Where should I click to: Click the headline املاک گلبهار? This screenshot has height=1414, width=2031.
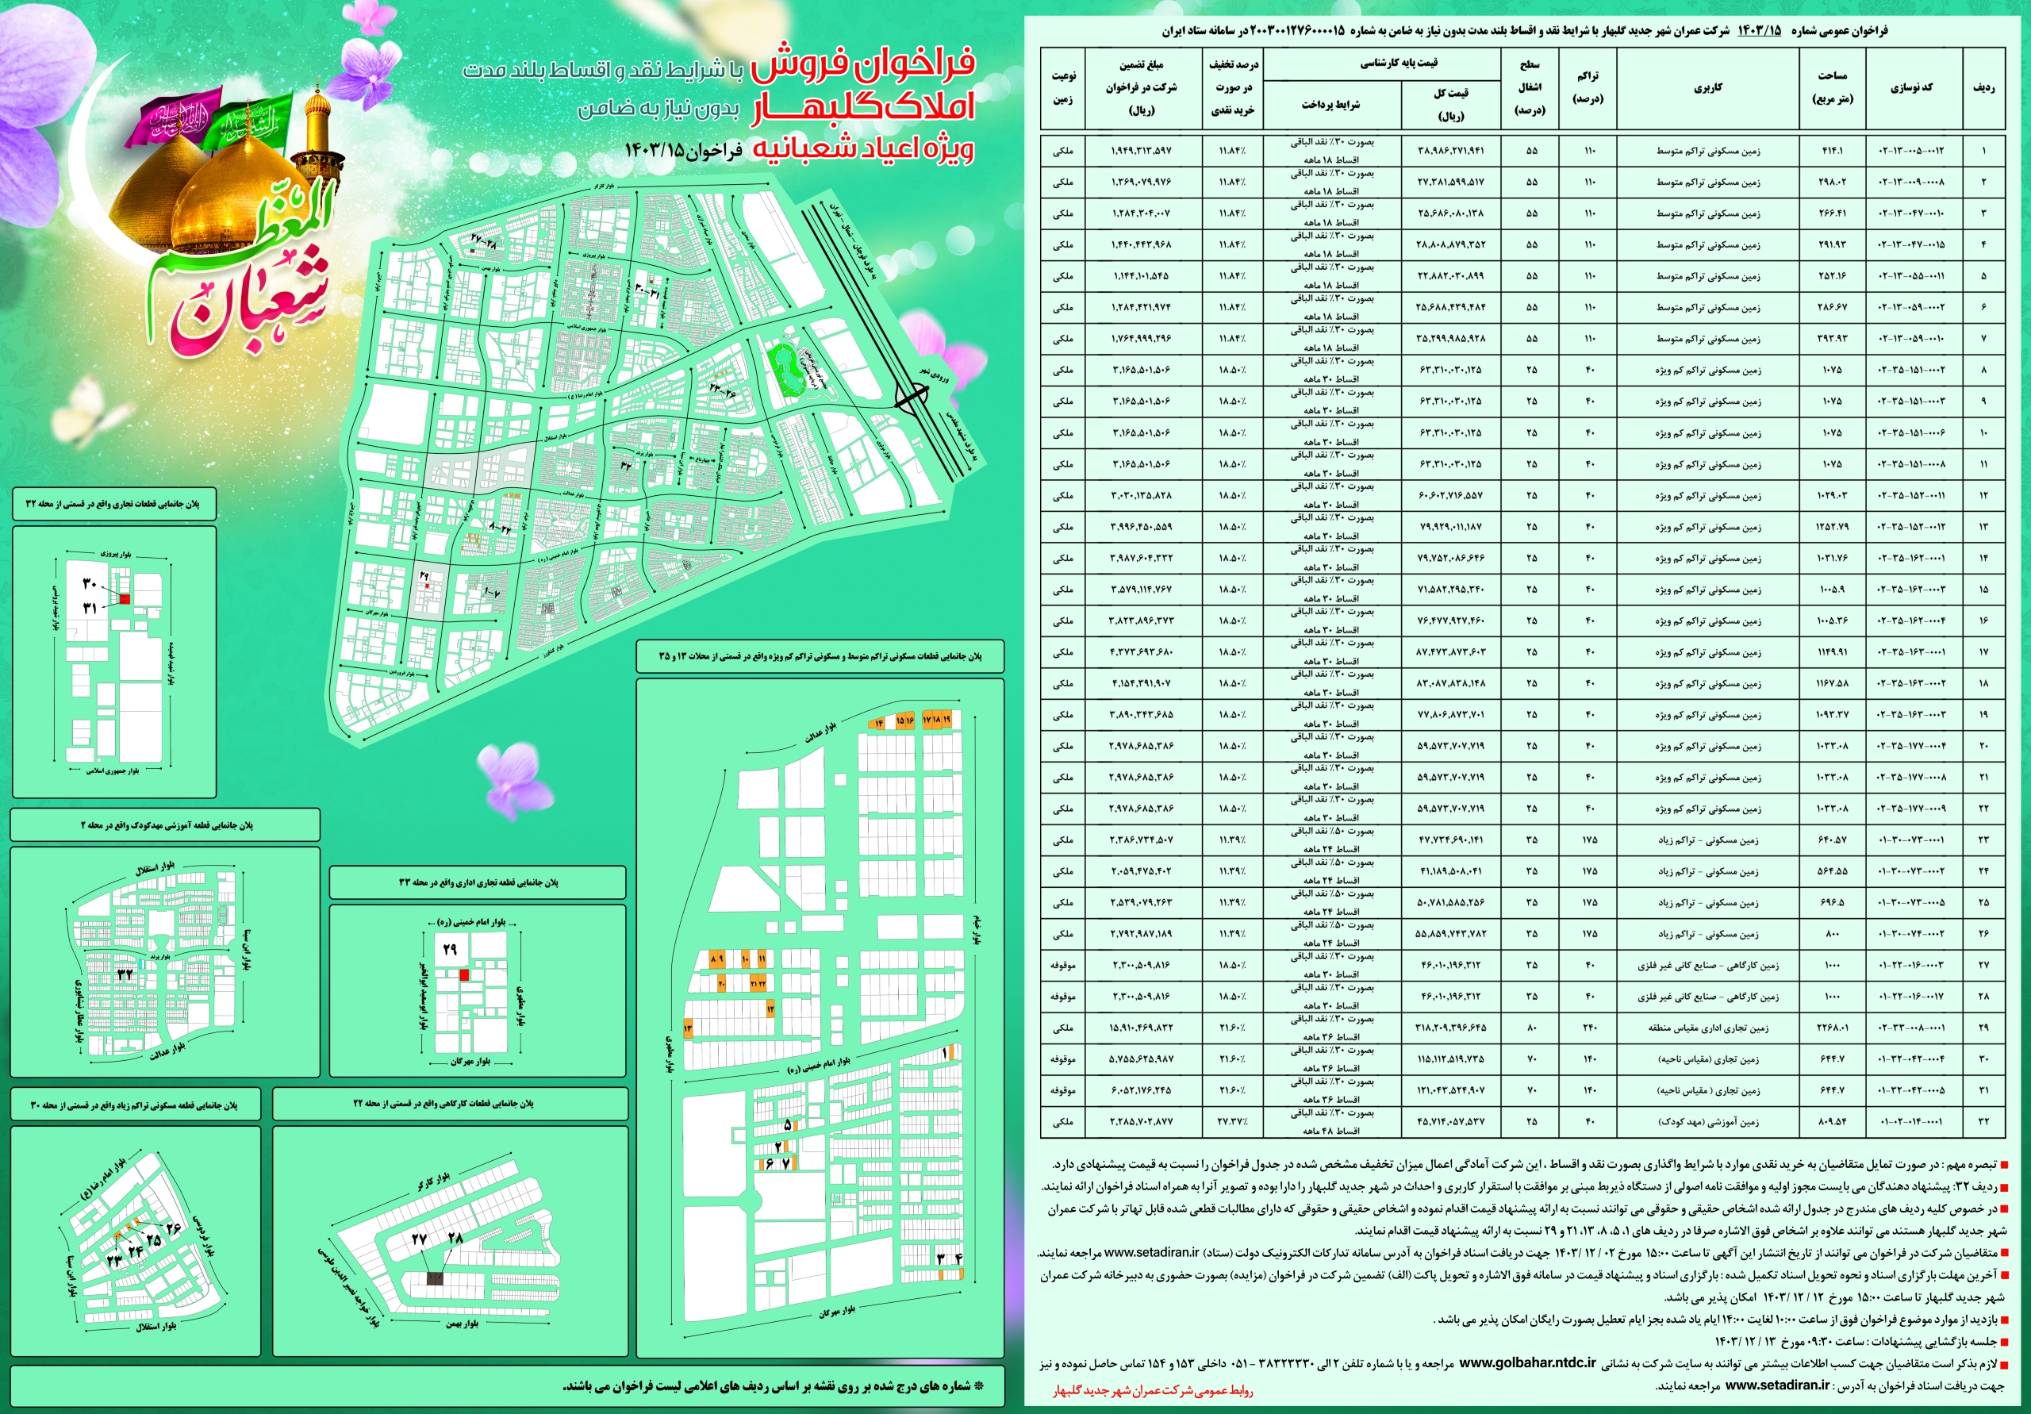[x=865, y=107]
